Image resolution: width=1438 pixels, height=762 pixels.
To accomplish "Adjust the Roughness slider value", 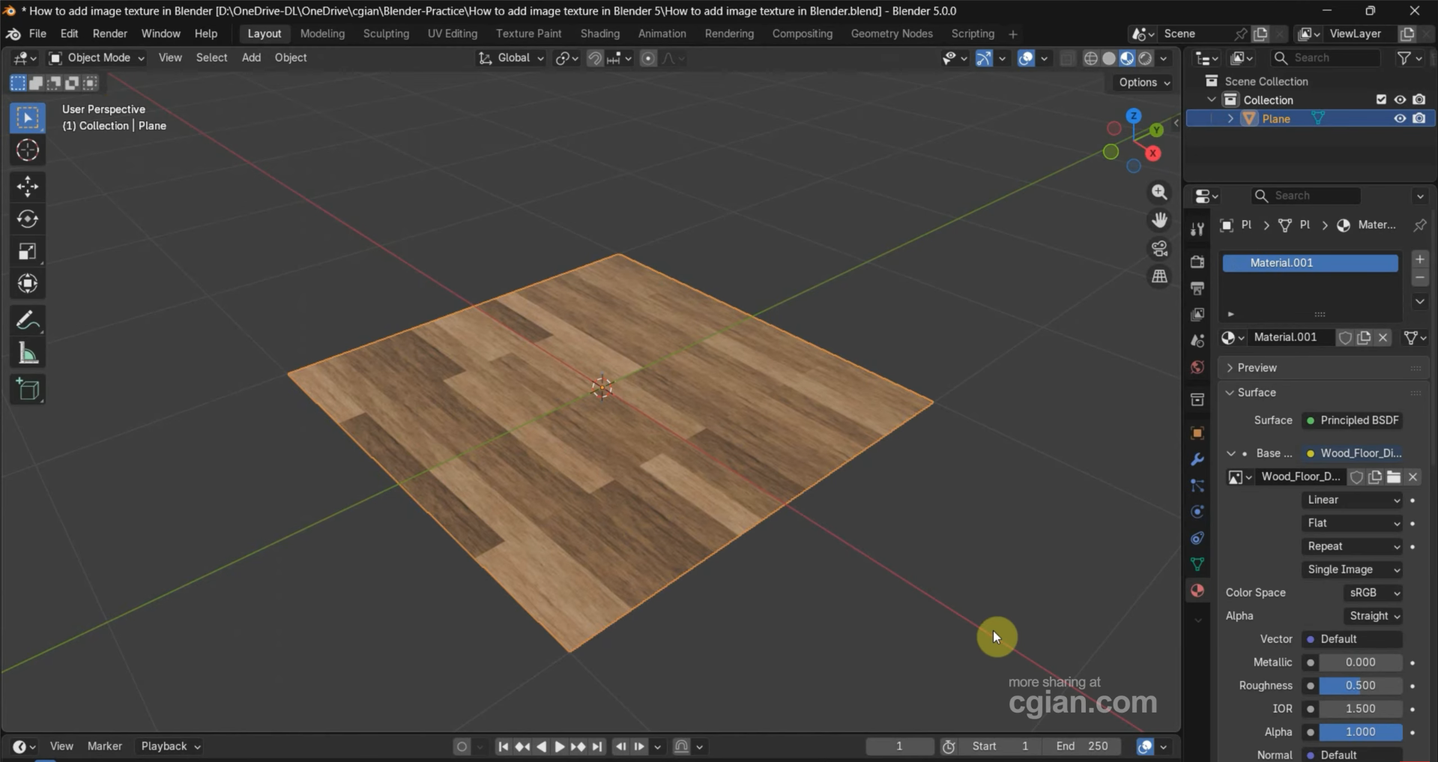I will pos(1360,686).
